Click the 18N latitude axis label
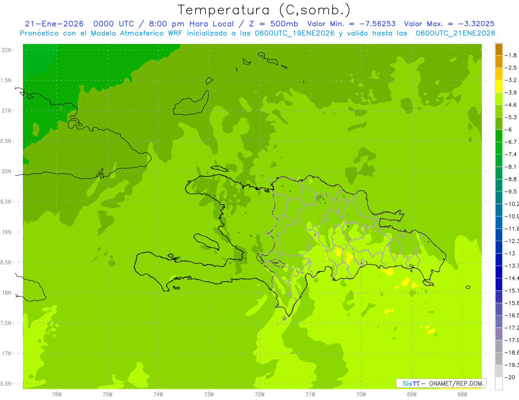The height and width of the screenshot is (400, 519). 7,293
